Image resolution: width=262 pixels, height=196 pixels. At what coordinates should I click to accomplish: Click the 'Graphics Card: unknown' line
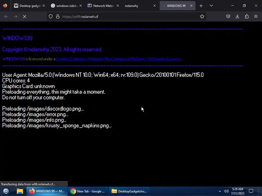point(29,86)
